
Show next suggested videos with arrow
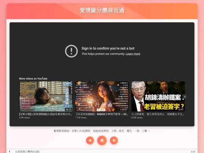[185, 97]
